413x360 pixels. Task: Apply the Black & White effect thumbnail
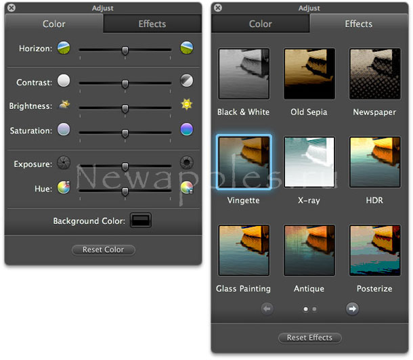click(244, 74)
